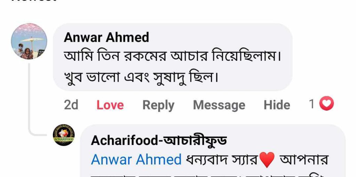356x177 pixels.
Task: Click the blue Anwar Ahmed mention
Action: click(x=136, y=160)
